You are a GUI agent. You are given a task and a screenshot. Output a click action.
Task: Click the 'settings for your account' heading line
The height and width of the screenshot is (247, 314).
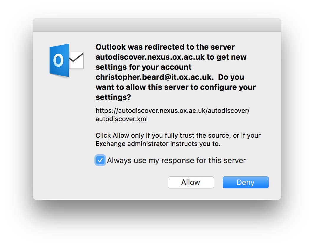tap(144, 67)
